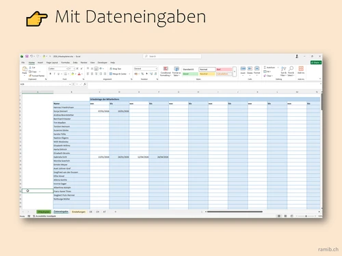This screenshot has width=342, height=256.
Task: Open Conditional Formatting menu
Action: (166, 71)
